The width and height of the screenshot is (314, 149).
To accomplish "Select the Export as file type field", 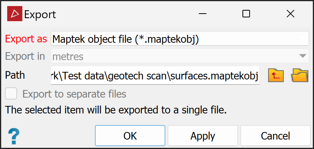I will [x=180, y=39].
